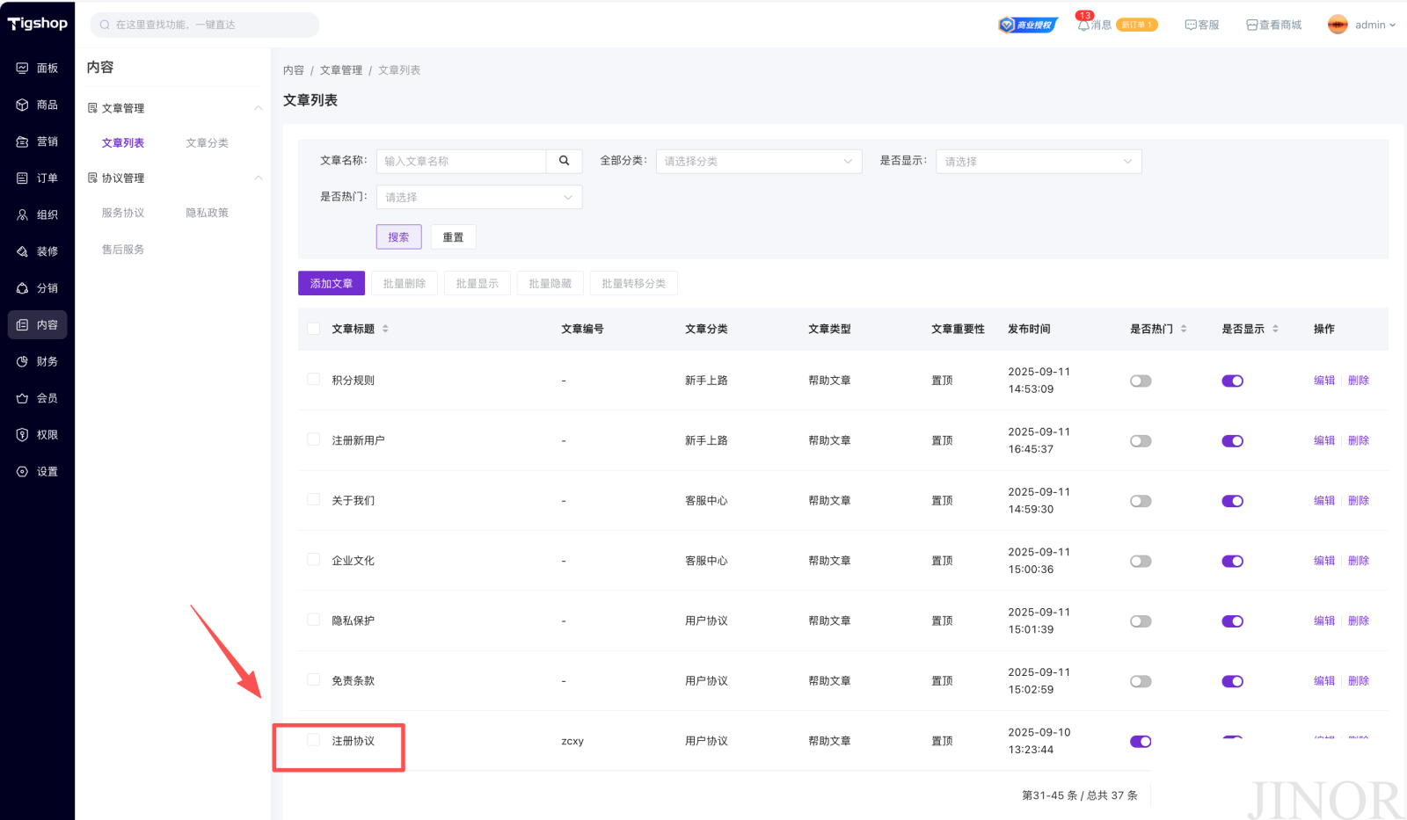Click the admin avatar picture
Screen dimensions: 1407x820
1338,25
